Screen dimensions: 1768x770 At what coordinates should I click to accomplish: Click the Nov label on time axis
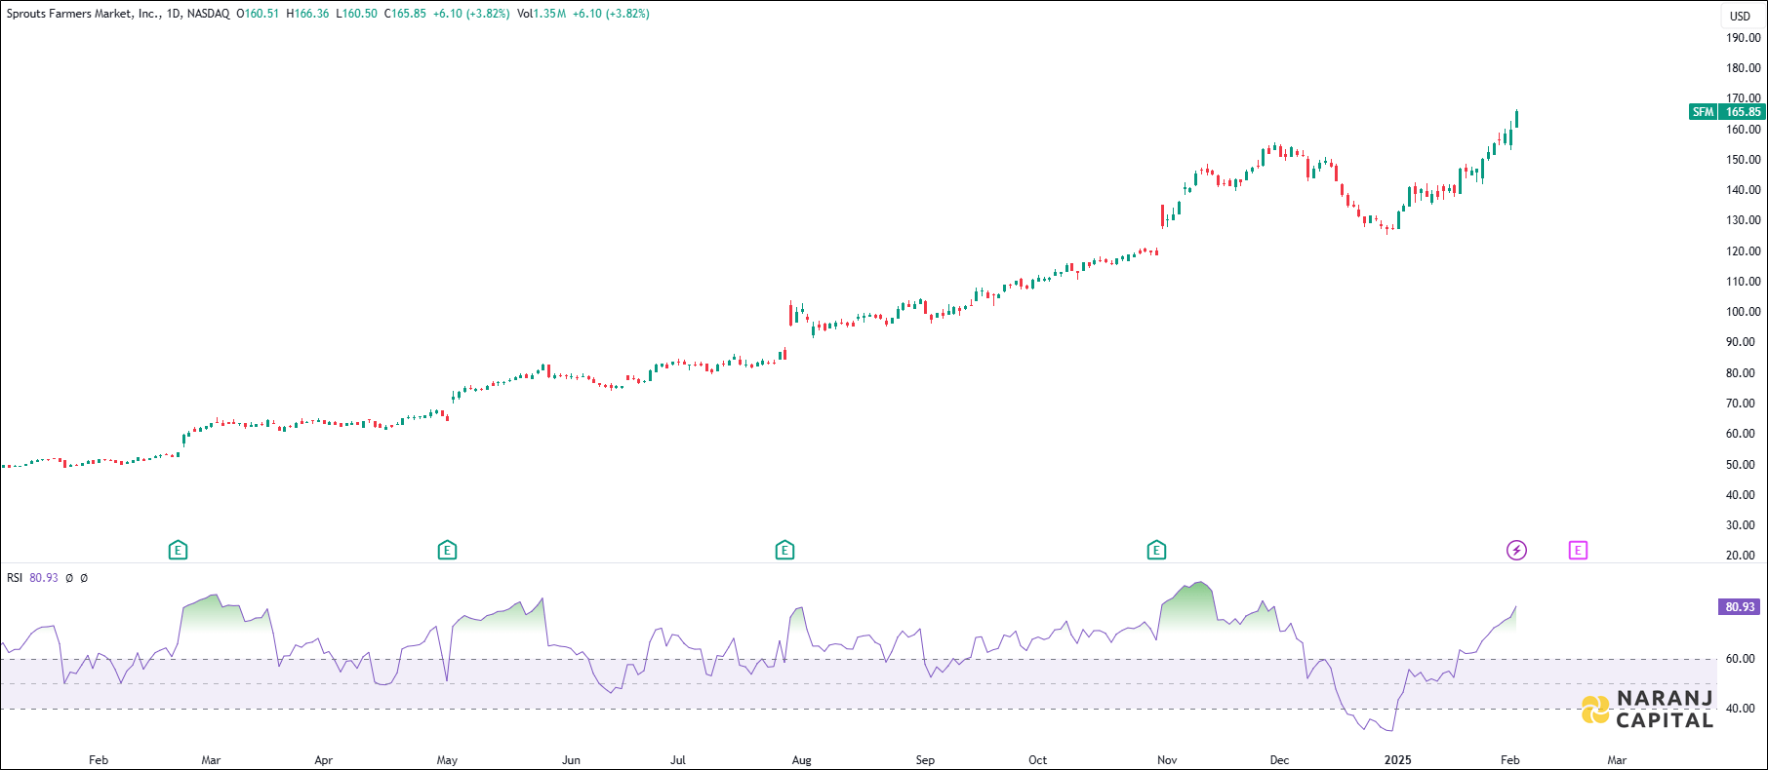tap(1167, 760)
